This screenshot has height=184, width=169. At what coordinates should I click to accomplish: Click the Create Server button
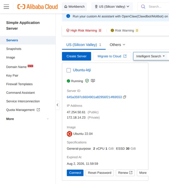[x=76, y=56]
